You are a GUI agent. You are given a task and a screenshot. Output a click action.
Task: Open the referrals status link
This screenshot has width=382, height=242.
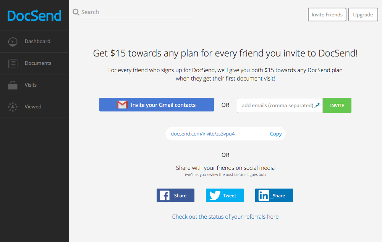point(225,217)
